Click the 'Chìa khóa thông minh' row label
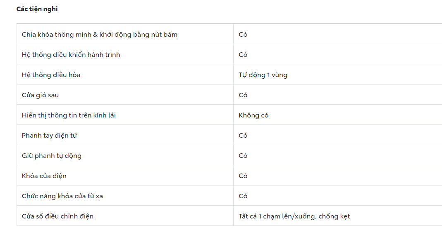442x230 pixels. (x=100, y=35)
